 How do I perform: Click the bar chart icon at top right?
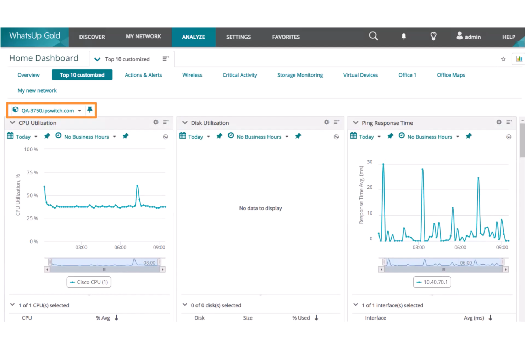pos(519,59)
